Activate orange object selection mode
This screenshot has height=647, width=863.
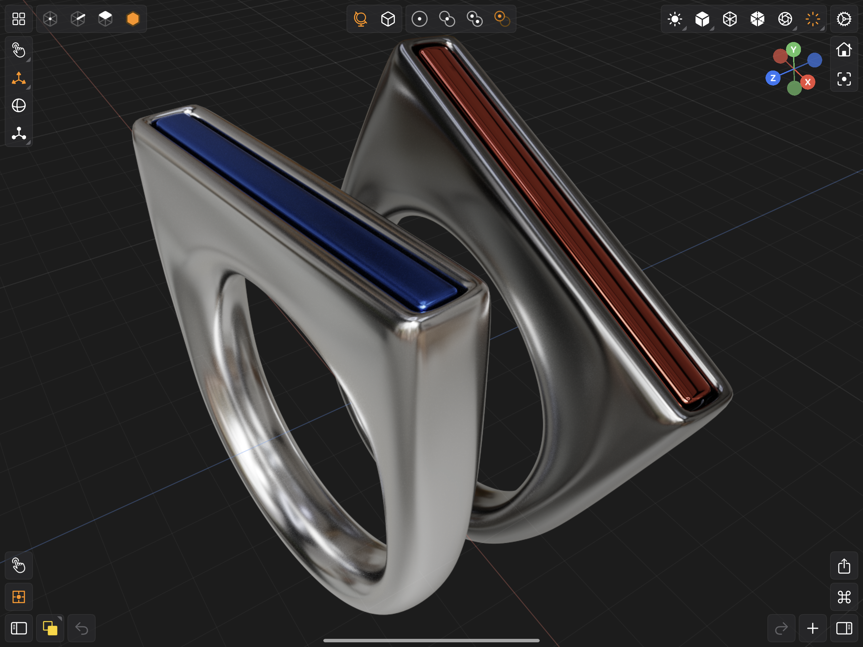coord(133,19)
